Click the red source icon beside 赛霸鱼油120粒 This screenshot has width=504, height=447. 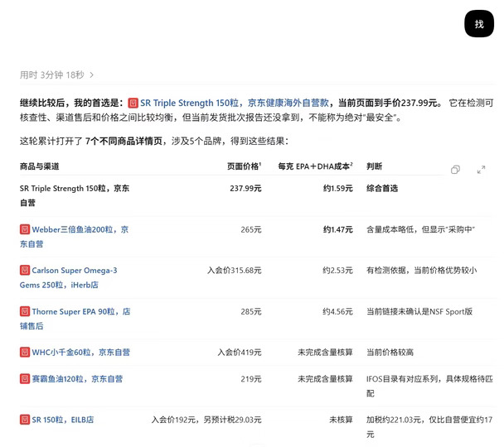[x=25, y=378]
